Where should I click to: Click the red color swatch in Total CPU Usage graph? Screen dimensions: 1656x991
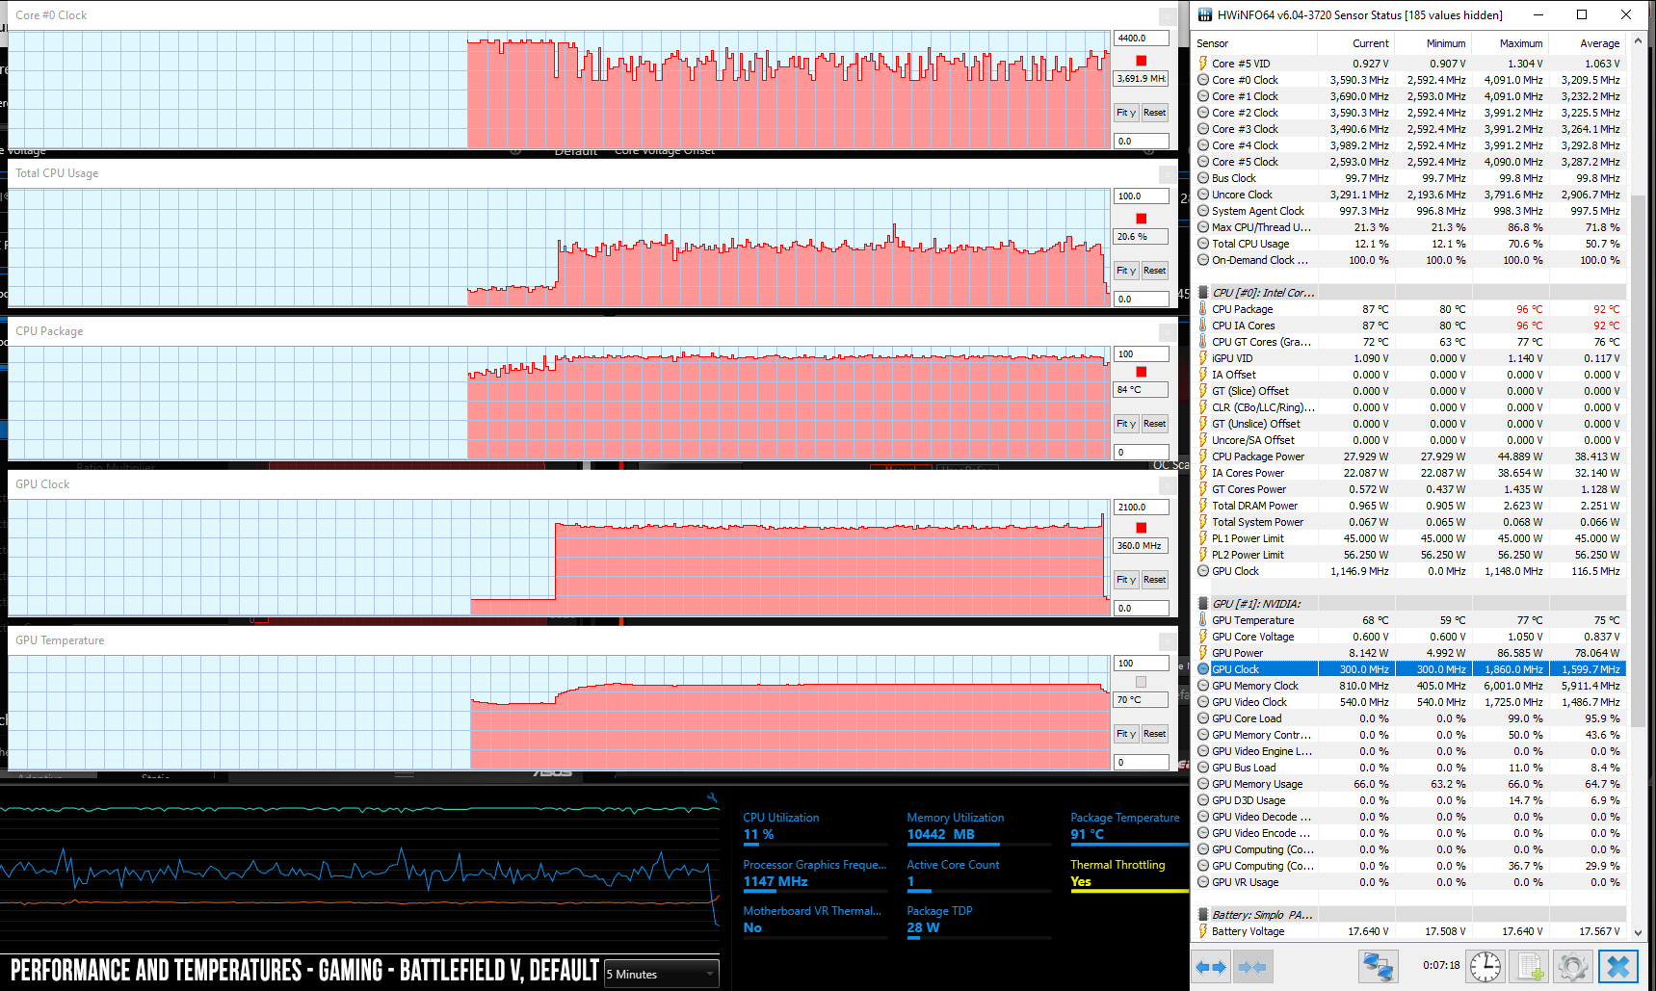pyautogui.click(x=1142, y=219)
